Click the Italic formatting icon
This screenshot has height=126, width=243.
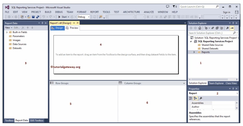(152, 17)
